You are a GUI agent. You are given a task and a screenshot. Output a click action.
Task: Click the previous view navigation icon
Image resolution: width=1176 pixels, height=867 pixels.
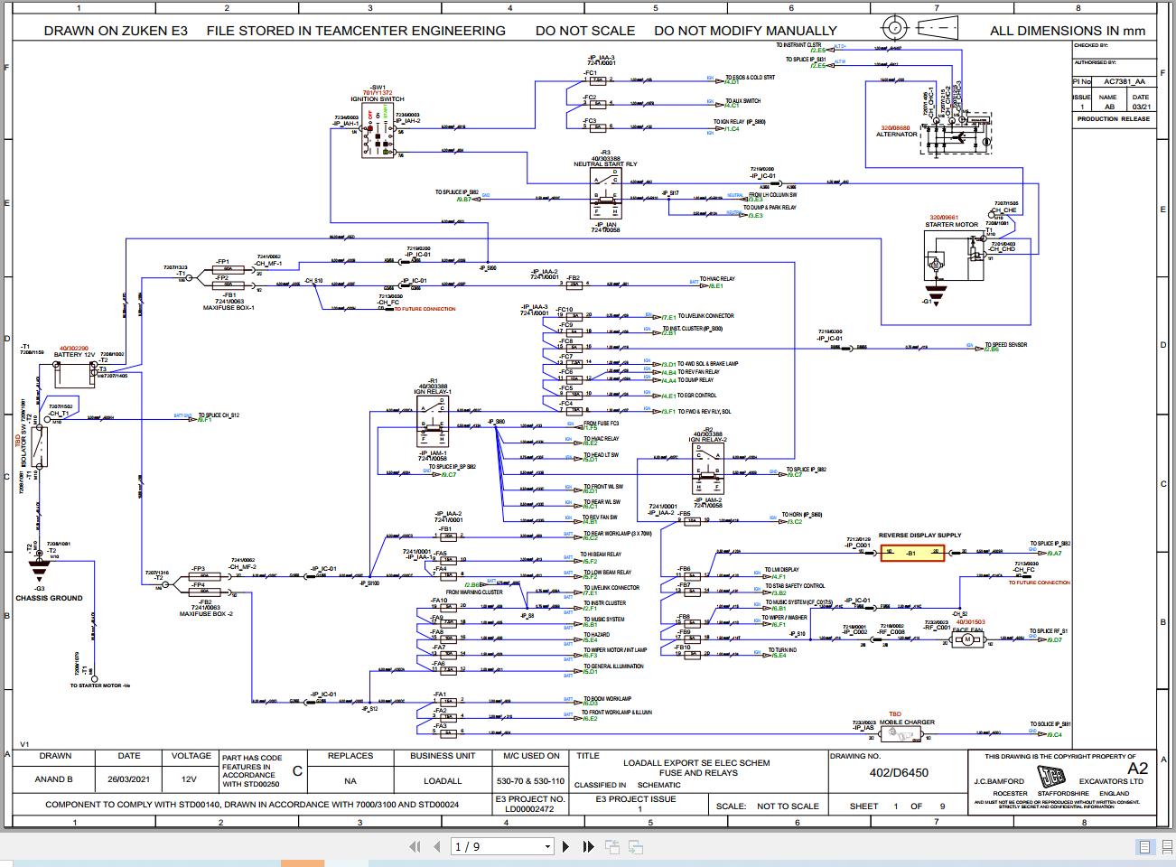tap(612, 846)
